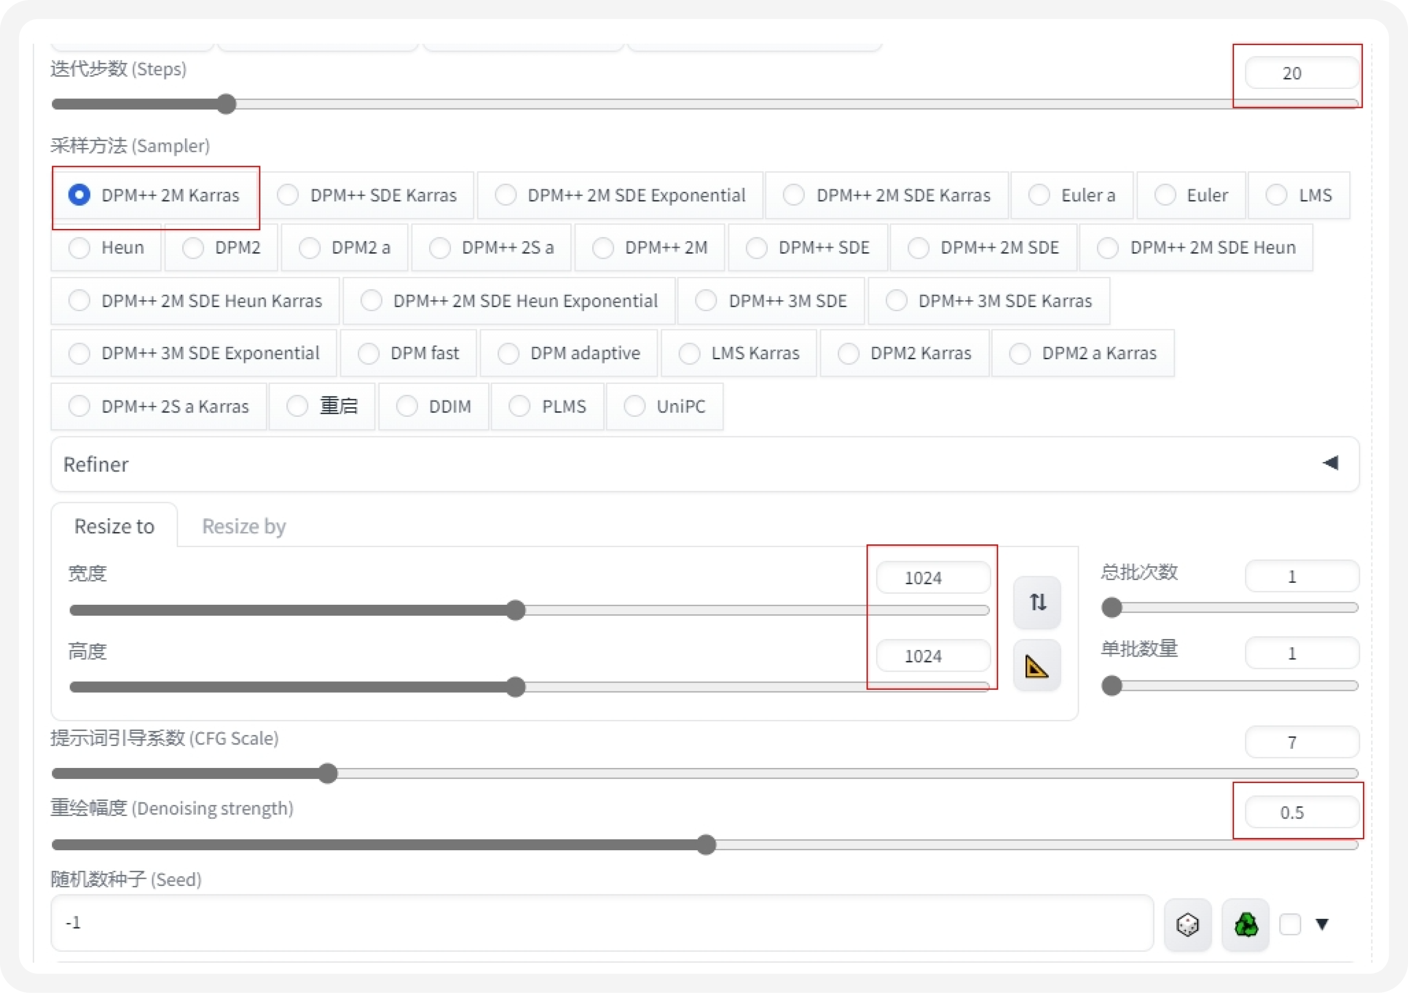Pick the Euler sampler
Screen dimensions: 1408x993
pos(1191,195)
